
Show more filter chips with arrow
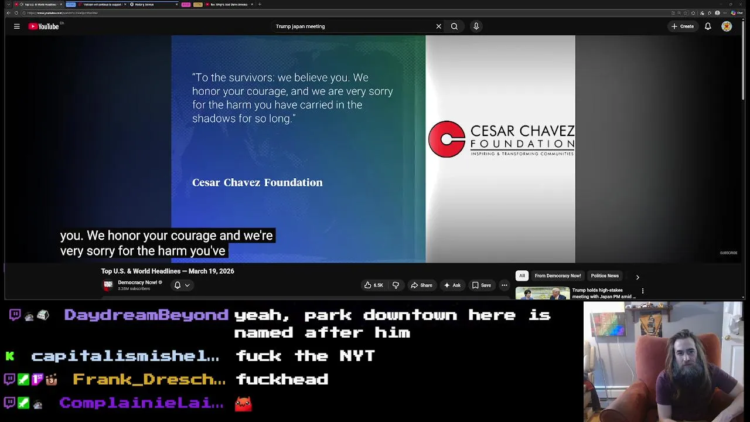click(x=637, y=277)
